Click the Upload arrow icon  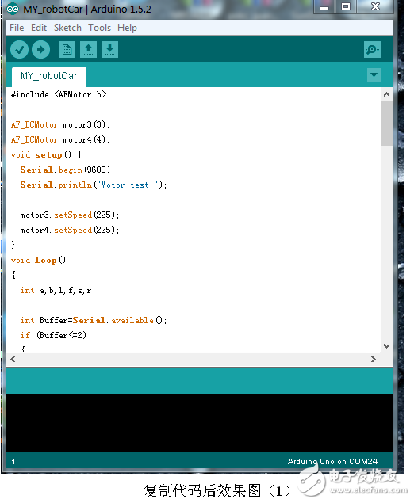click(40, 50)
